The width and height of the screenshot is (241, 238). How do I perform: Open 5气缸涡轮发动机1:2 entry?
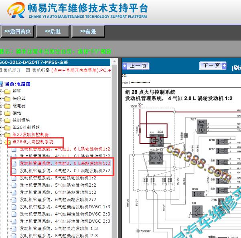point(58,178)
